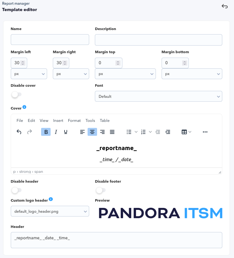Click the back arrow icon in the top right

[x=225, y=6]
